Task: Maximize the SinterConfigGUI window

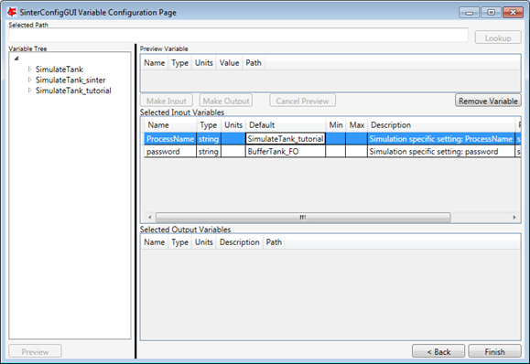Action: click(x=492, y=13)
